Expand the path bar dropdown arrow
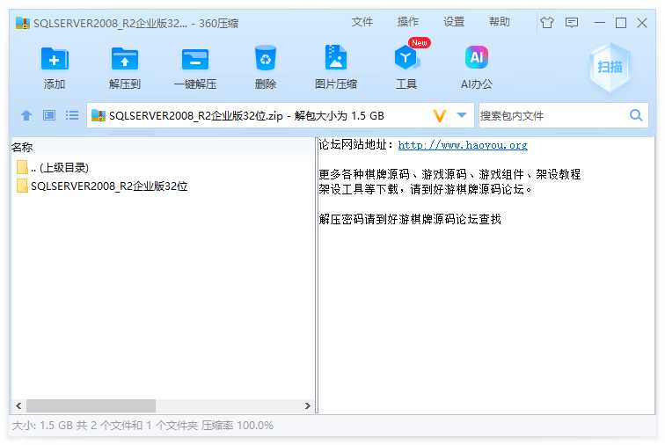Screen dimensions: 665x445 coord(462,115)
